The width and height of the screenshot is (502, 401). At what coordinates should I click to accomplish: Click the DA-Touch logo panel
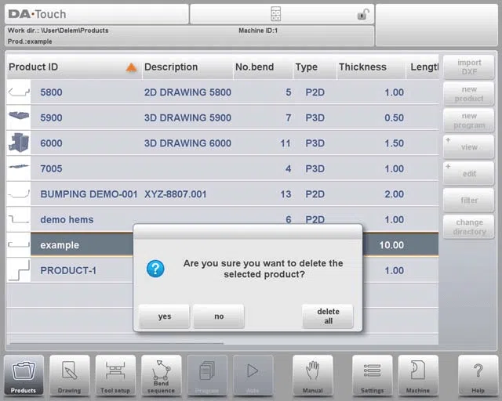click(x=96, y=14)
